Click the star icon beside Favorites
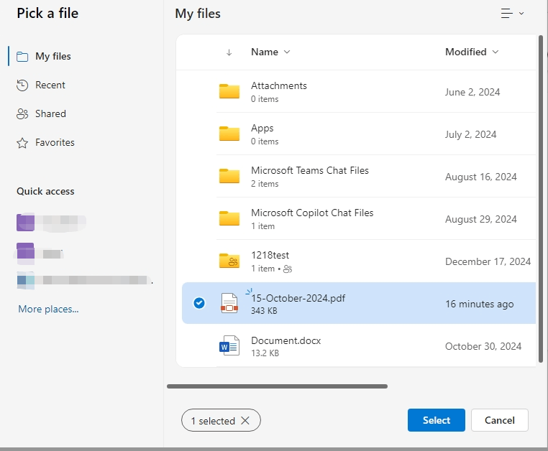Viewport: 548px width, 451px height. click(x=22, y=142)
